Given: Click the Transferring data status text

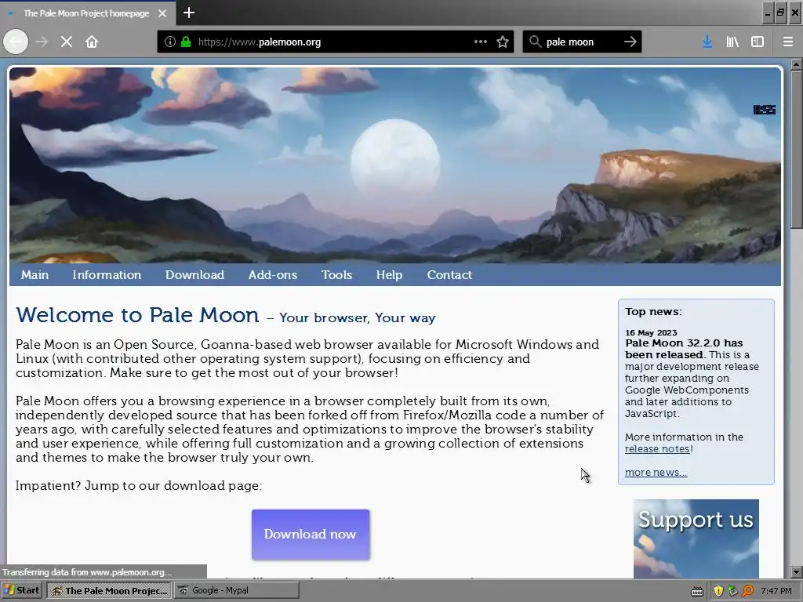Looking at the screenshot, I should point(87,572).
